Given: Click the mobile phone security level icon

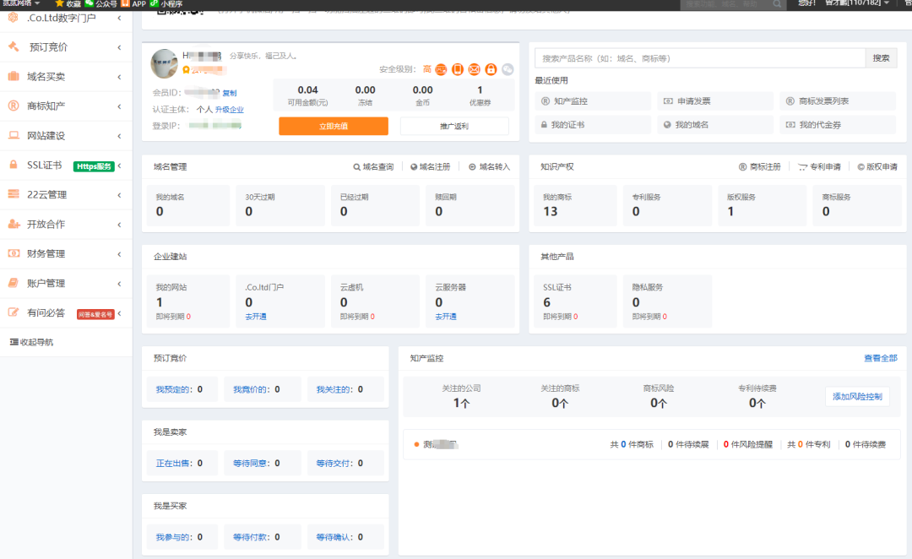Looking at the screenshot, I should click(457, 69).
